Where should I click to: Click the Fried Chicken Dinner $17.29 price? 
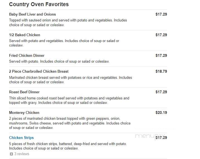(161, 56)
